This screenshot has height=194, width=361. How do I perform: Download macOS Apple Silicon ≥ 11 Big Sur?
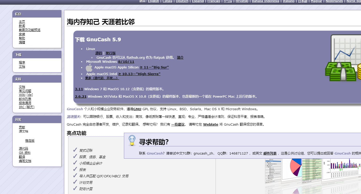[x=154, y=67]
